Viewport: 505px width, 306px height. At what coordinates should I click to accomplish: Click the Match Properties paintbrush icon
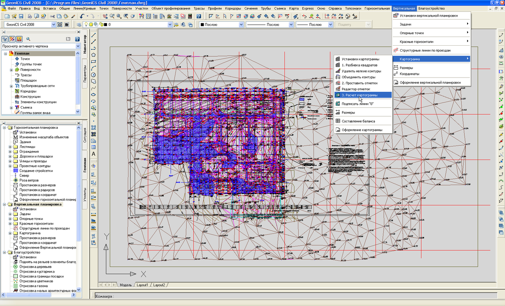click(73, 16)
